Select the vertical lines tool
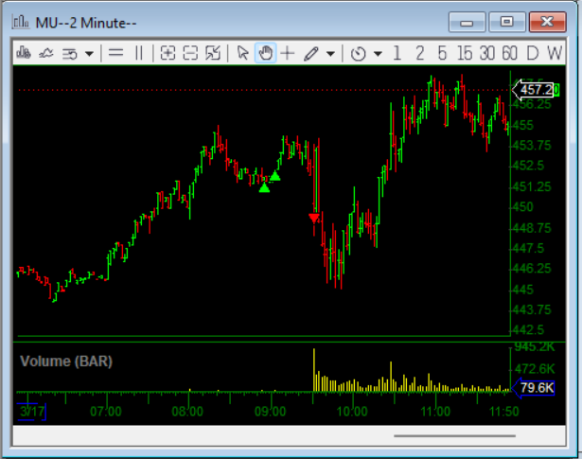This screenshot has height=459, width=582. click(139, 53)
